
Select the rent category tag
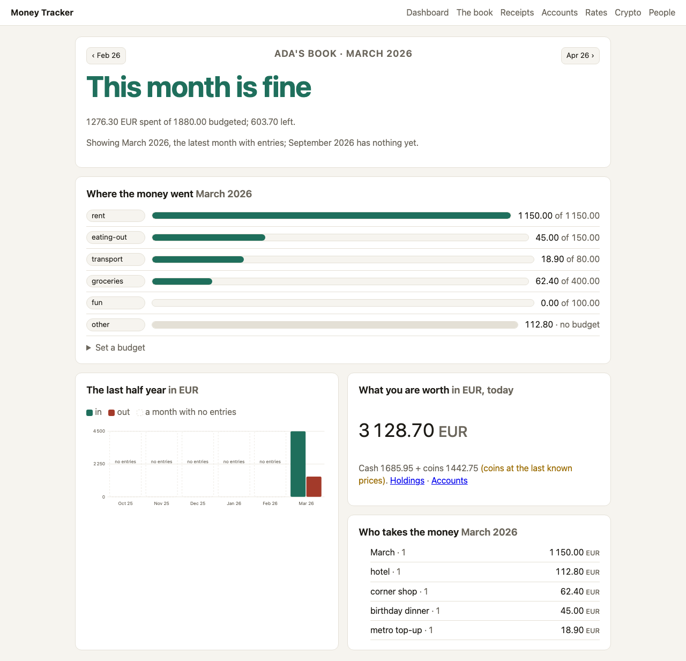click(116, 216)
